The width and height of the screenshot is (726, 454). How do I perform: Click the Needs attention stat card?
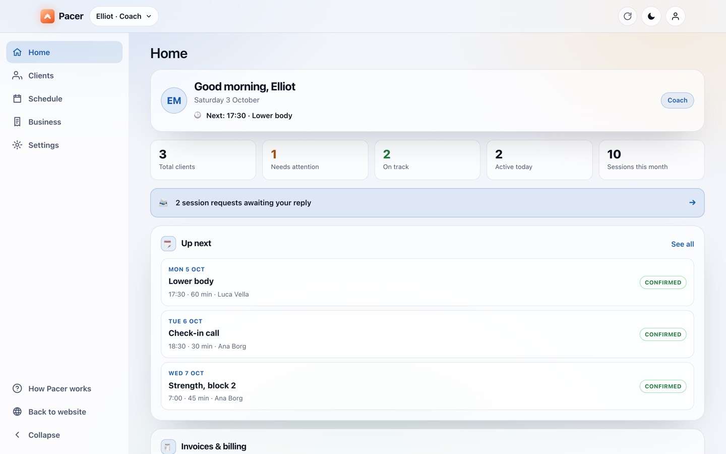(315, 160)
